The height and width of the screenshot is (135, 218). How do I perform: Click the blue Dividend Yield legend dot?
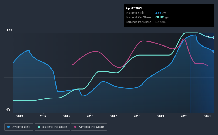8,127
